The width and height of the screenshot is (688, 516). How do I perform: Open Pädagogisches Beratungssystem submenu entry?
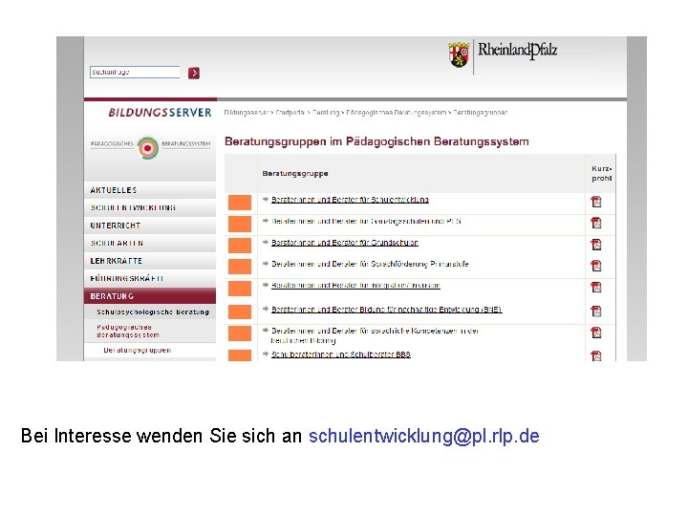128,331
